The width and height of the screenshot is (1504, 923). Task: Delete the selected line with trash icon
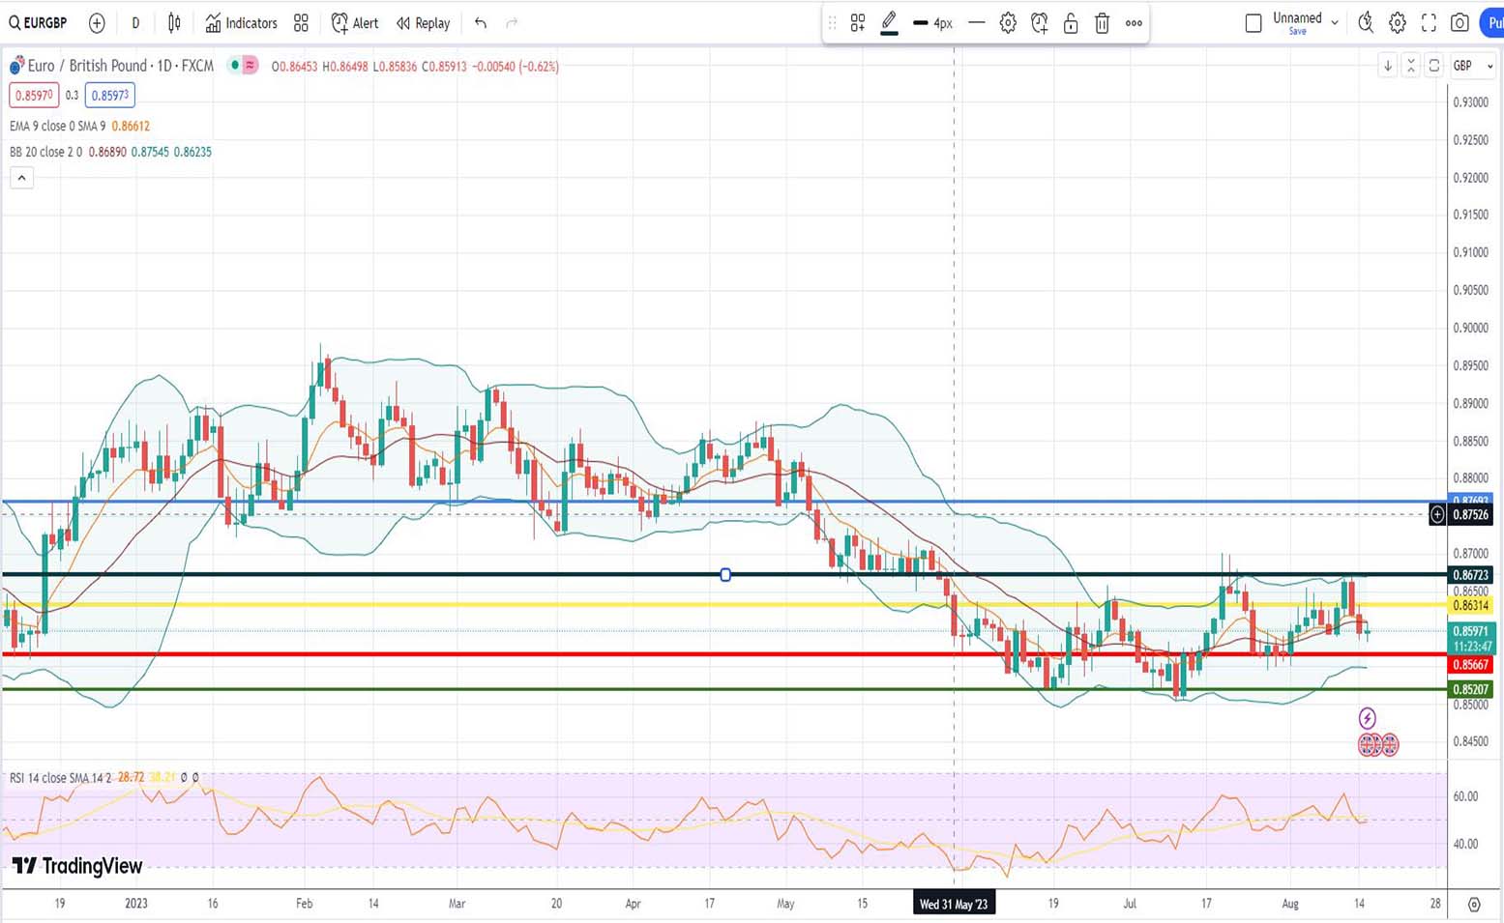coord(1102,23)
